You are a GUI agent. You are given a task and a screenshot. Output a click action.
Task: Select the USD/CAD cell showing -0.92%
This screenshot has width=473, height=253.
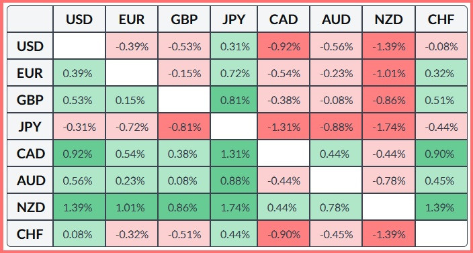tap(284, 46)
